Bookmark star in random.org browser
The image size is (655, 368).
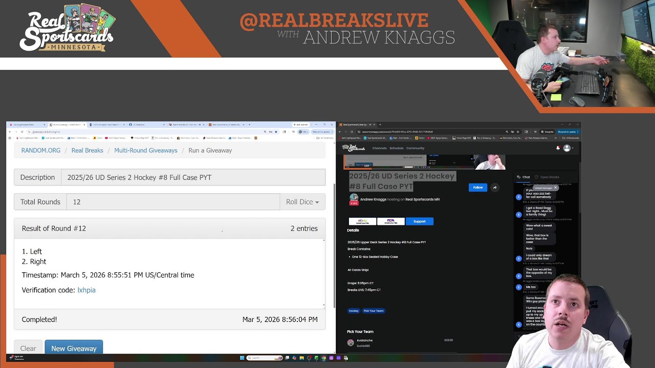click(x=276, y=132)
